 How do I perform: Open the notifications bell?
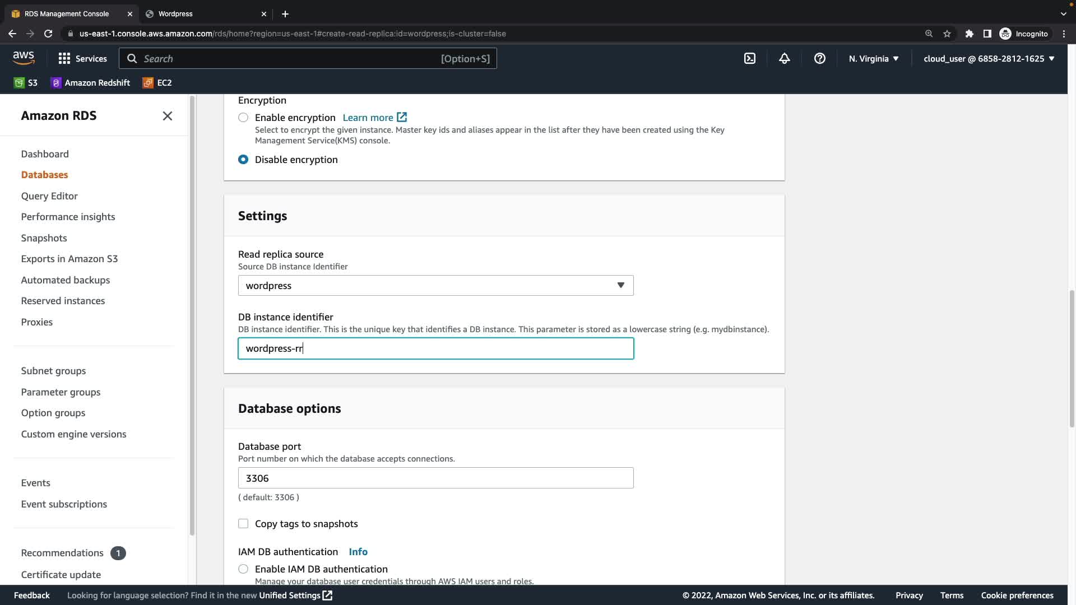pos(785,58)
